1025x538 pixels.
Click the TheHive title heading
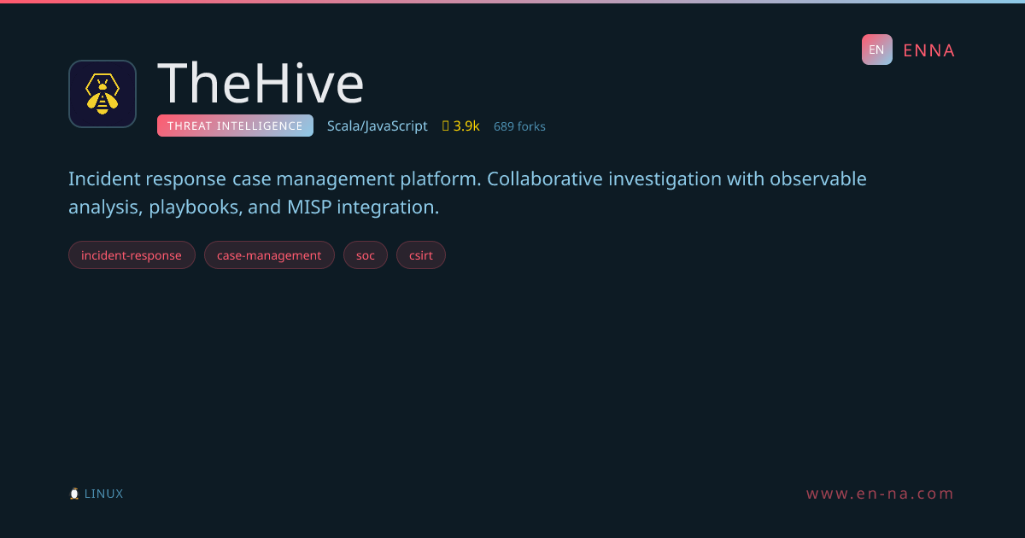click(x=261, y=83)
